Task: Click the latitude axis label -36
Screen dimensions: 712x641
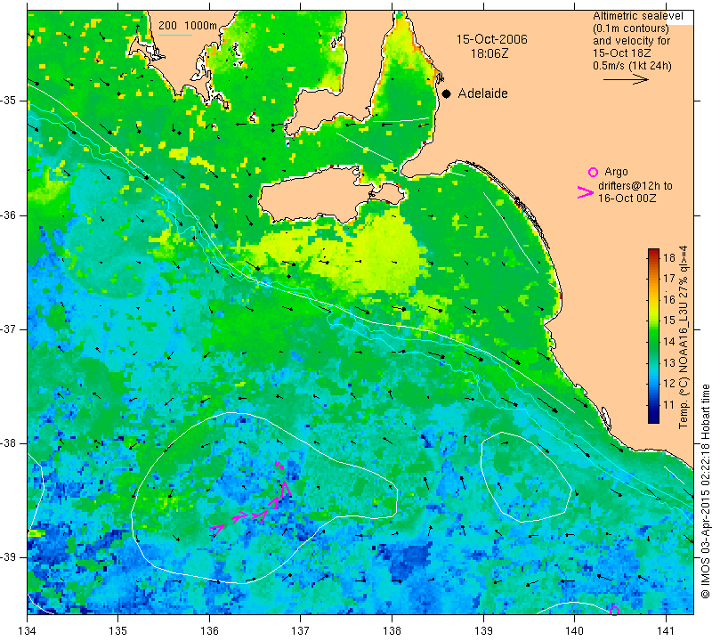Action: 9,215
